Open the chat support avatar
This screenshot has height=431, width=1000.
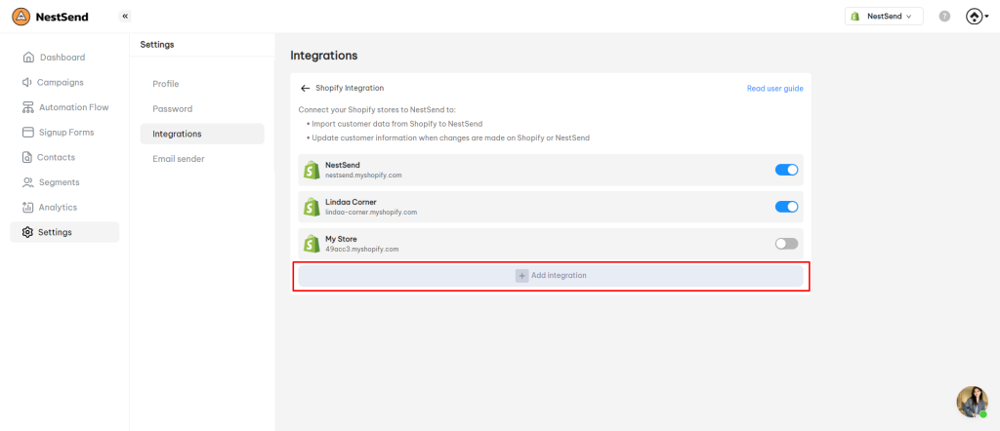(x=972, y=402)
